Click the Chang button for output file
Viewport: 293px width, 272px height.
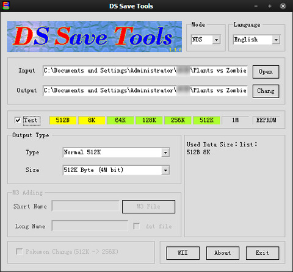pyautogui.click(x=266, y=91)
